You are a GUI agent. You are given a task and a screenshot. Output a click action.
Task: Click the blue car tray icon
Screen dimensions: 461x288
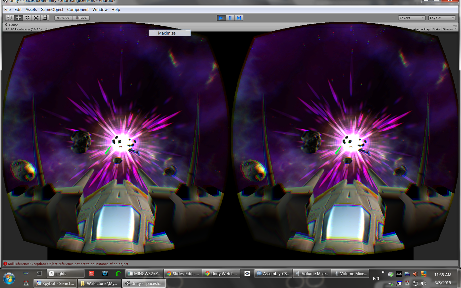pyautogui.click(x=407, y=274)
